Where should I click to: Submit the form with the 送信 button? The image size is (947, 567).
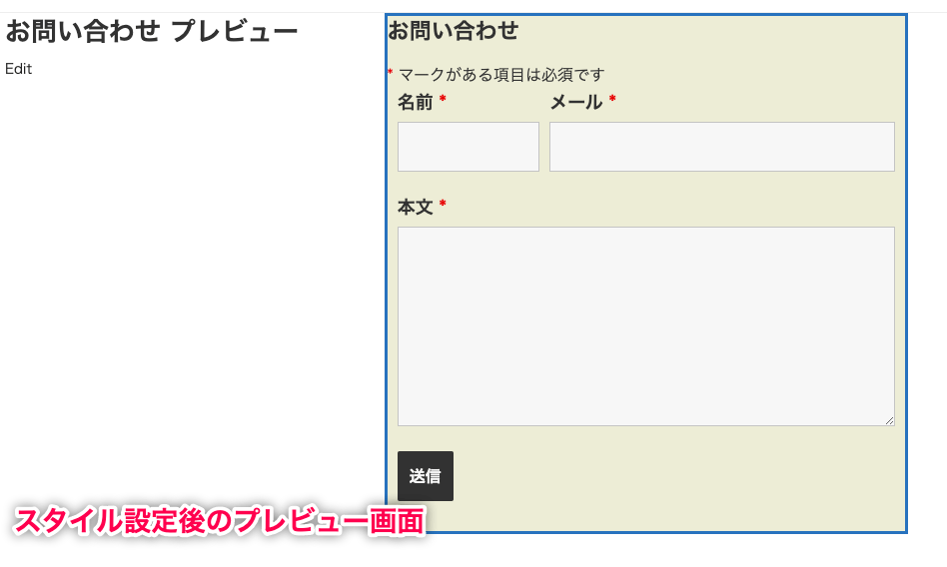coord(426,476)
